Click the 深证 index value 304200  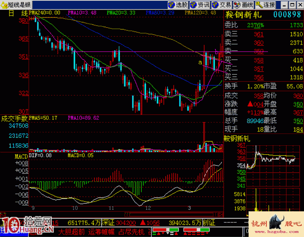click(x=126, y=223)
